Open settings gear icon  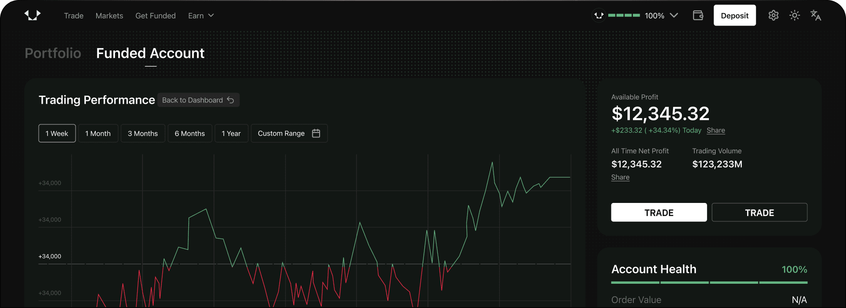(773, 15)
